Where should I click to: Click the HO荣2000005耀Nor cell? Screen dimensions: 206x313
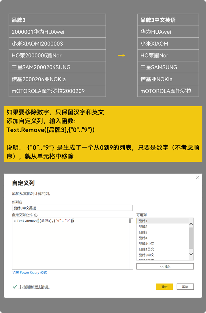[57, 55]
